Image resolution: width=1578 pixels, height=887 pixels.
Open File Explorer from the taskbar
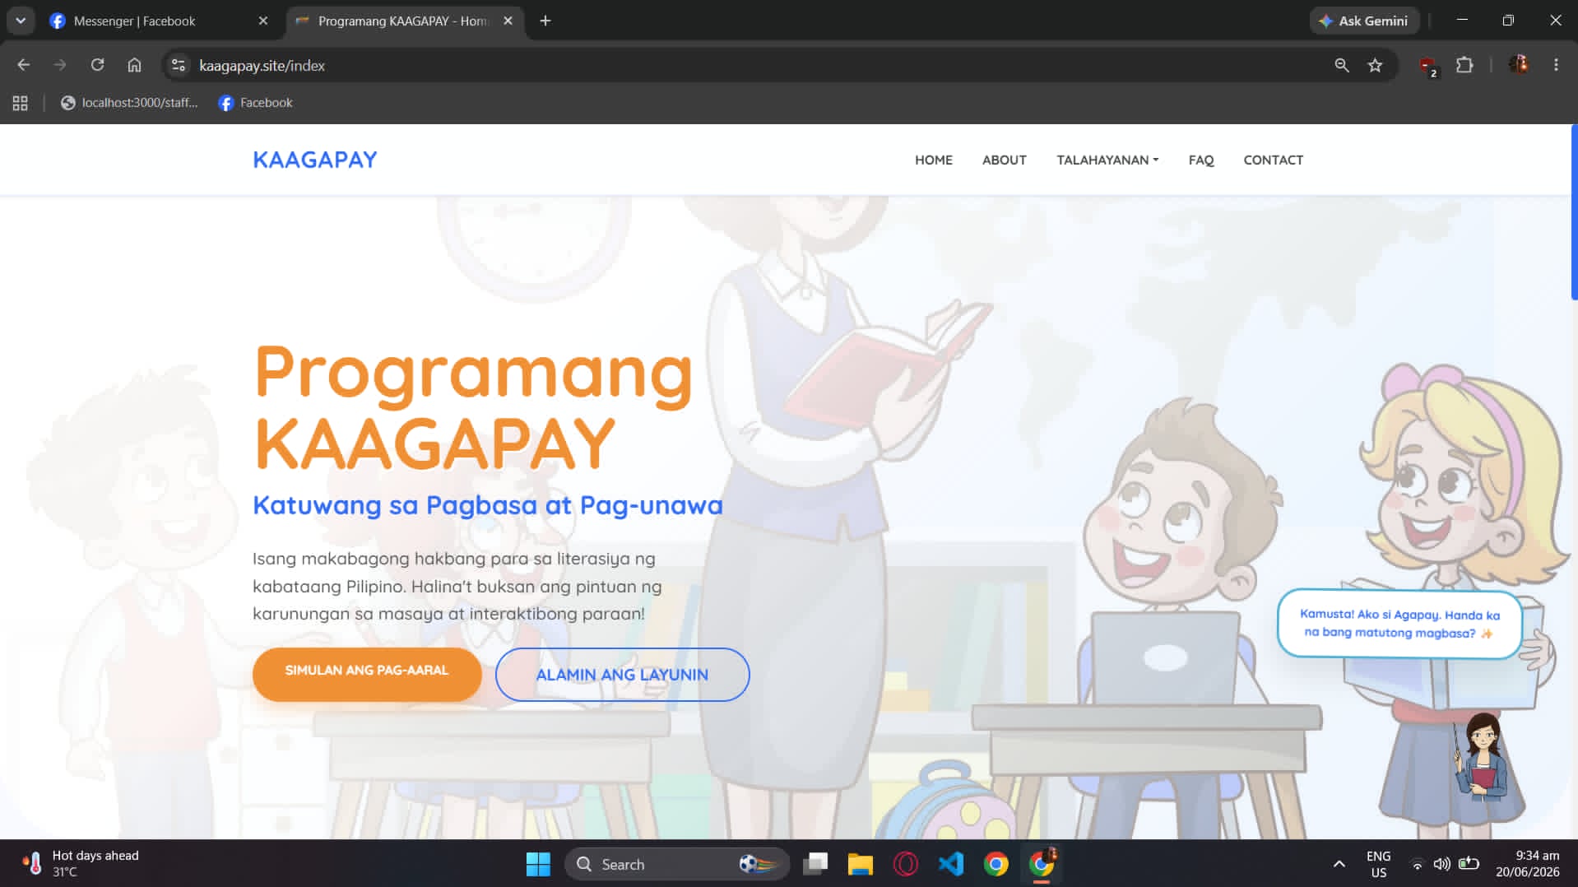pyautogui.click(x=860, y=864)
